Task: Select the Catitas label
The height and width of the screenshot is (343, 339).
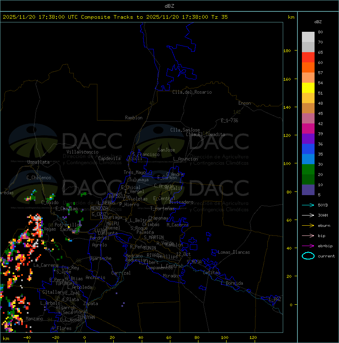Action: 211,273
